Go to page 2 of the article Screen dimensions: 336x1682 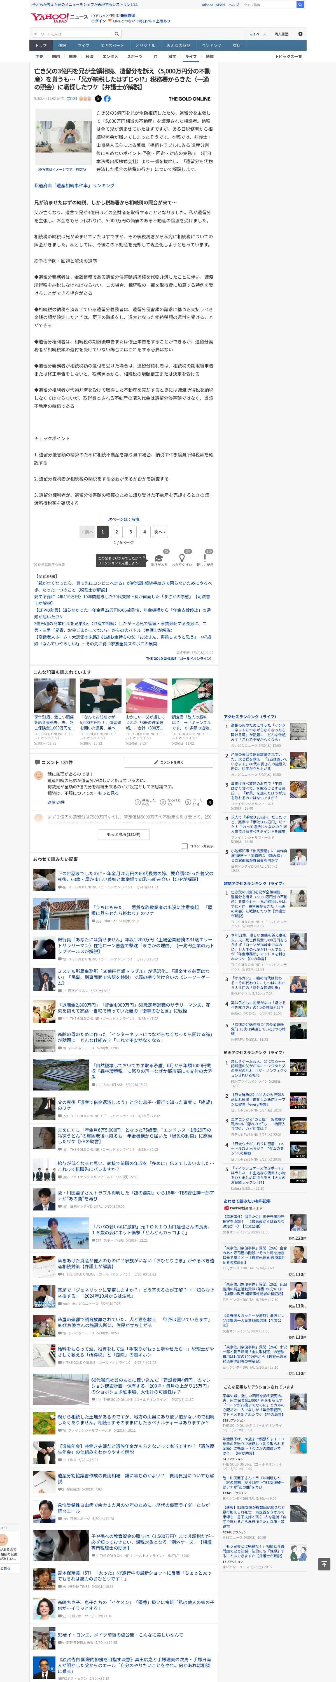pyautogui.click(x=117, y=532)
